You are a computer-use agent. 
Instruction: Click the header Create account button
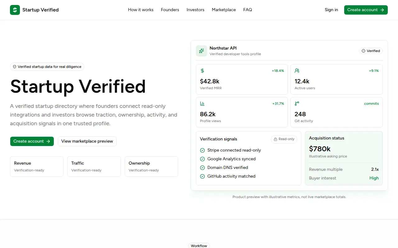pos(366,10)
